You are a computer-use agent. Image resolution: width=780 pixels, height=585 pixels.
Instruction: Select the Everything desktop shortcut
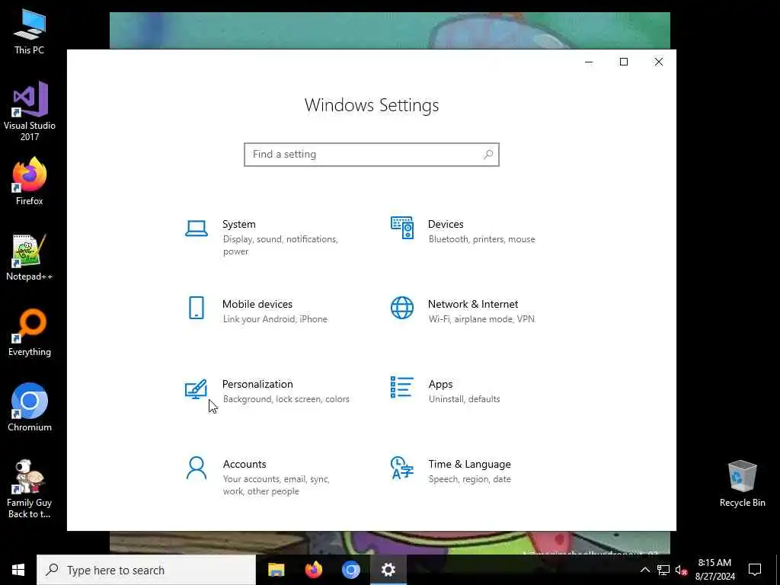pos(30,333)
